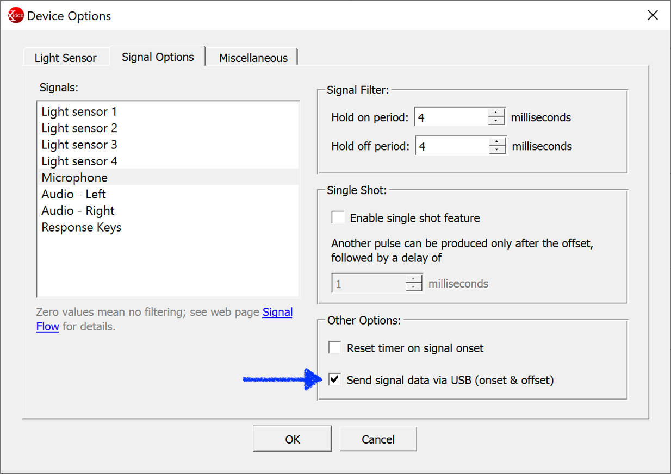Increase Hold off period with up arrow

pos(498,142)
